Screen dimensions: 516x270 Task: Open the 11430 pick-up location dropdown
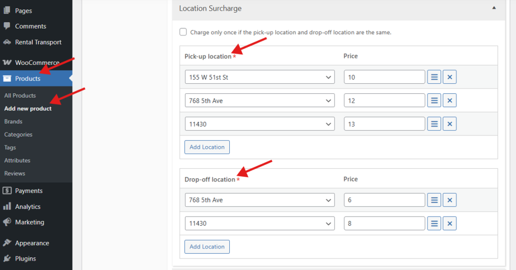click(259, 123)
